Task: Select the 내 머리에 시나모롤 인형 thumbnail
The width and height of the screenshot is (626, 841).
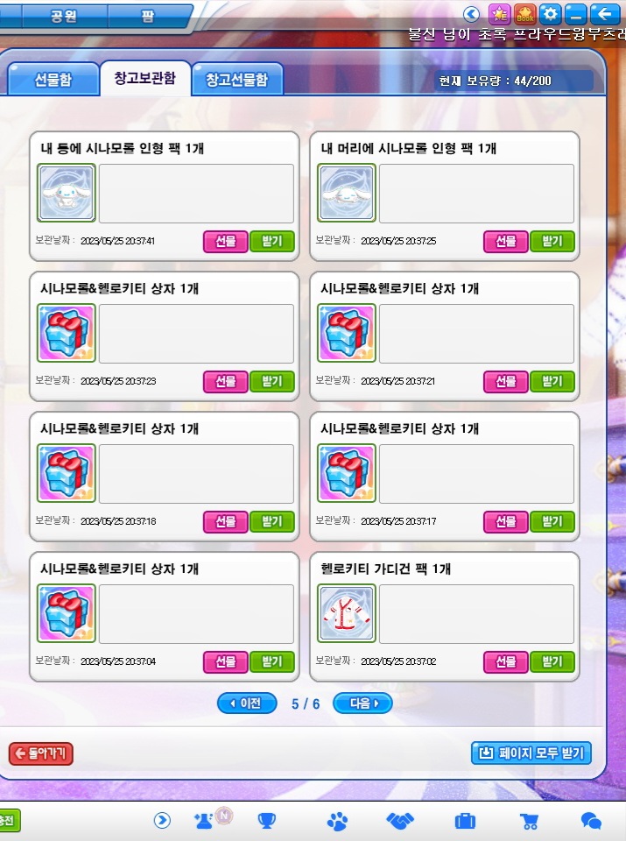Action: (x=347, y=193)
